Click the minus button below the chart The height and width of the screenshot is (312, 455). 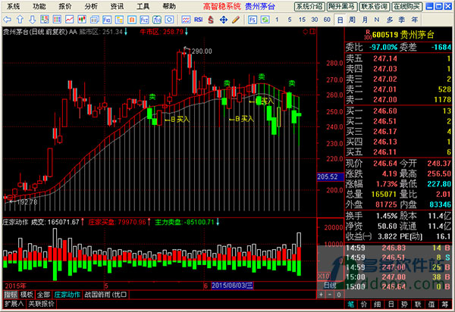point(330,295)
